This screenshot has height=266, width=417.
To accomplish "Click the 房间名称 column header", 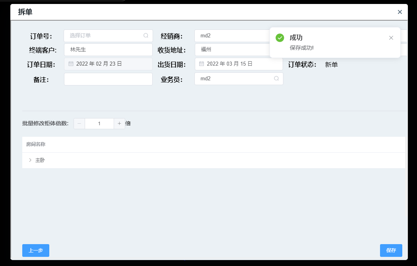I will [x=36, y=144].
